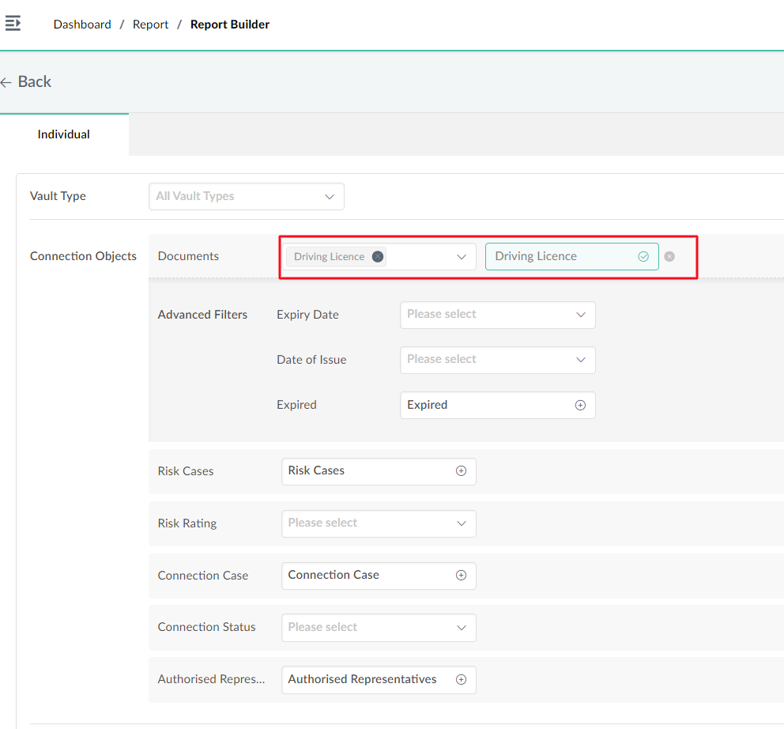Open the Expiry Date dropdown
Screen dimensions: 784x729
click(497, 315)
